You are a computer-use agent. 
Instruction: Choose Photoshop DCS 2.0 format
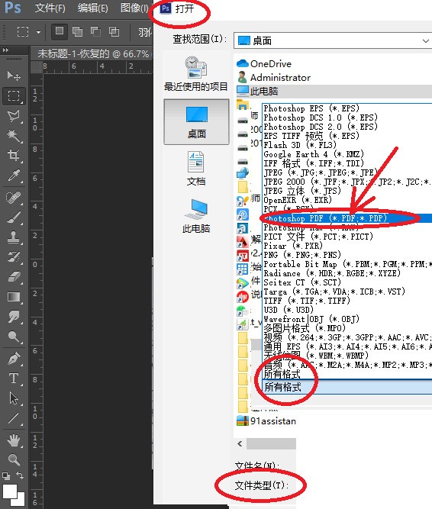coord(347,127)
